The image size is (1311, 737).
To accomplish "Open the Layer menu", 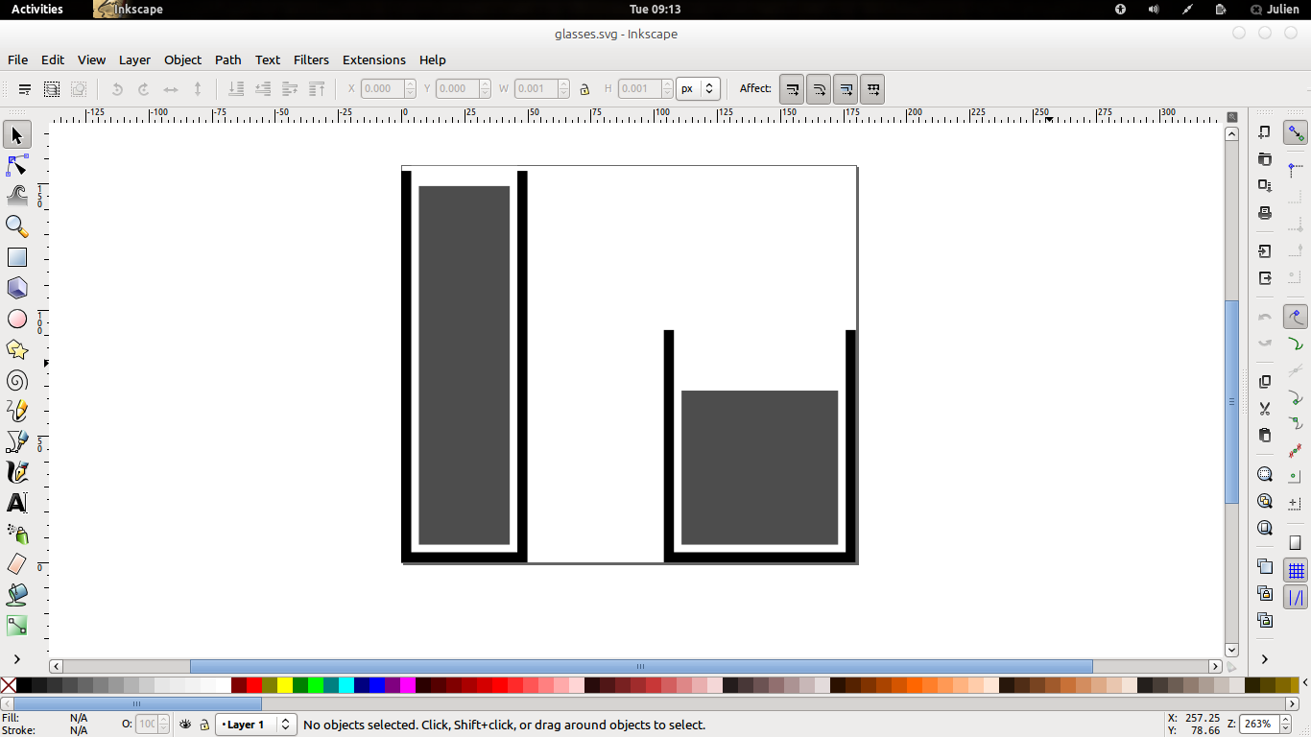I will (x=134, y=59).
